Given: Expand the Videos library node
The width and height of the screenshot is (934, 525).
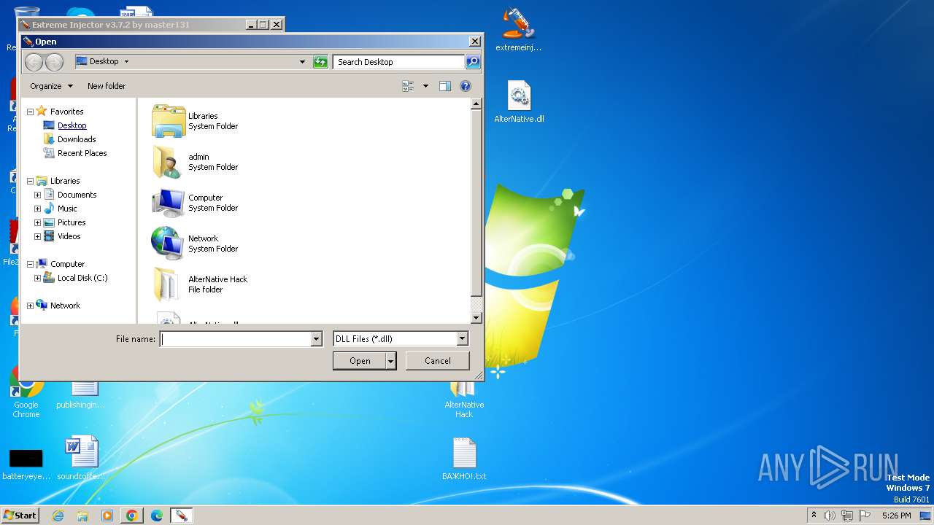Looking at the screenshot, I should click(x=37, y=236).
